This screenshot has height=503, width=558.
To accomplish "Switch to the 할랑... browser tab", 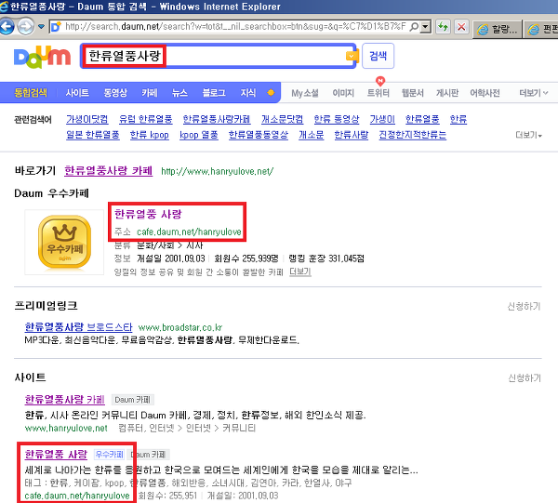I will 498,29.
